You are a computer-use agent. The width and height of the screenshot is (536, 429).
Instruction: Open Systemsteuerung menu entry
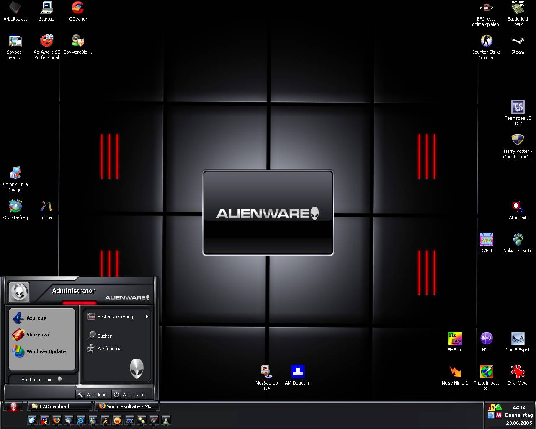(x=117, y=317)
